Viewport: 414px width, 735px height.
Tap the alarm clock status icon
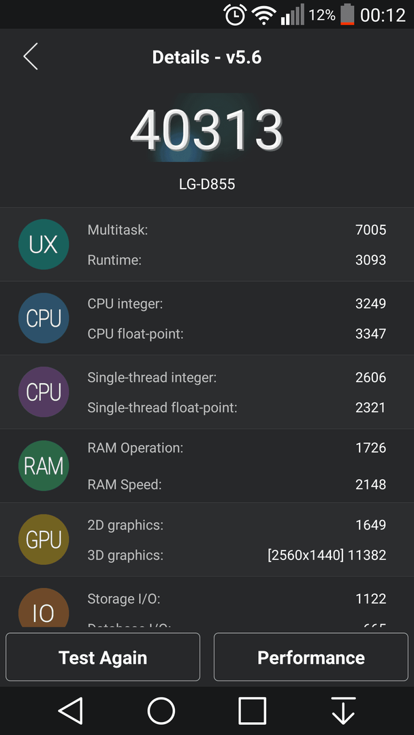tap(235, 14)
